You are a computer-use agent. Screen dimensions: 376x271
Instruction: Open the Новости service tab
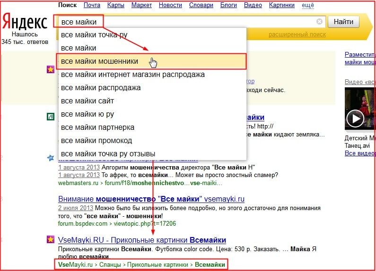[170, 5]
